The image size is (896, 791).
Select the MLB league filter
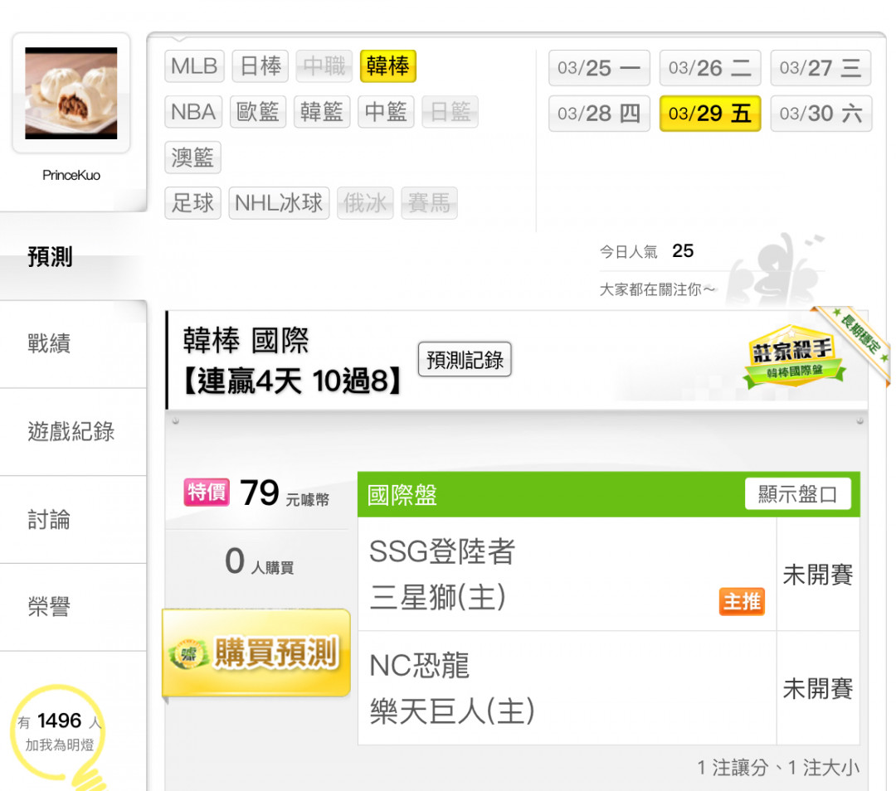coord(194,66)
